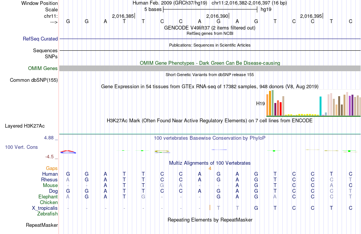Click the OMIM Genes track label
Screen dimensions: 361x234
(x=43, y=69)
